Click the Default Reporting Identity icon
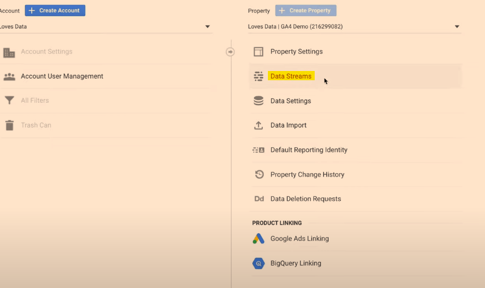This screenshot has width=485, height=288. click(259, 150)
